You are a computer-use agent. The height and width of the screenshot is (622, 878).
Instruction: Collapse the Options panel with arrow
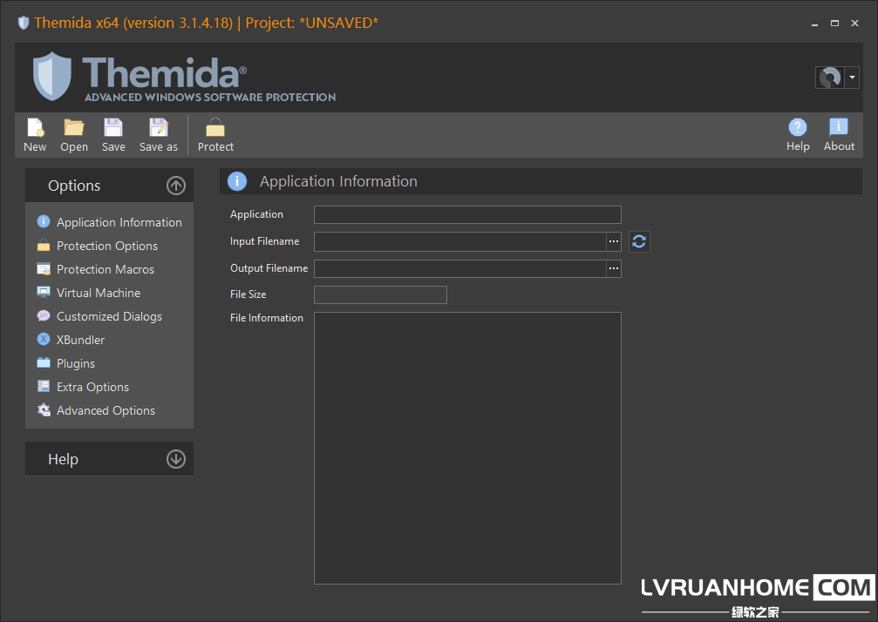176,186
